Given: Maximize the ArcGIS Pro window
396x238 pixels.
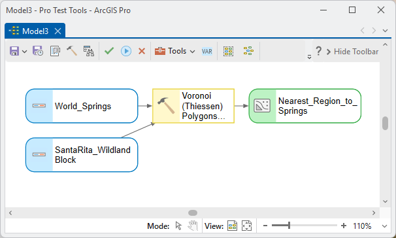Looking at the screenshot, I should coord(352,10).
